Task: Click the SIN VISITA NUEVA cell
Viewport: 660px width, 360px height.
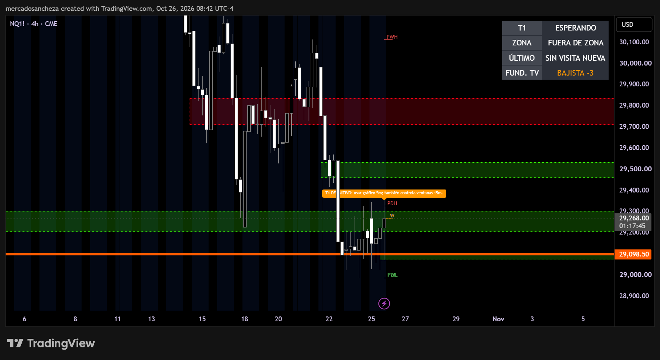Action: (x=575, y=58)
